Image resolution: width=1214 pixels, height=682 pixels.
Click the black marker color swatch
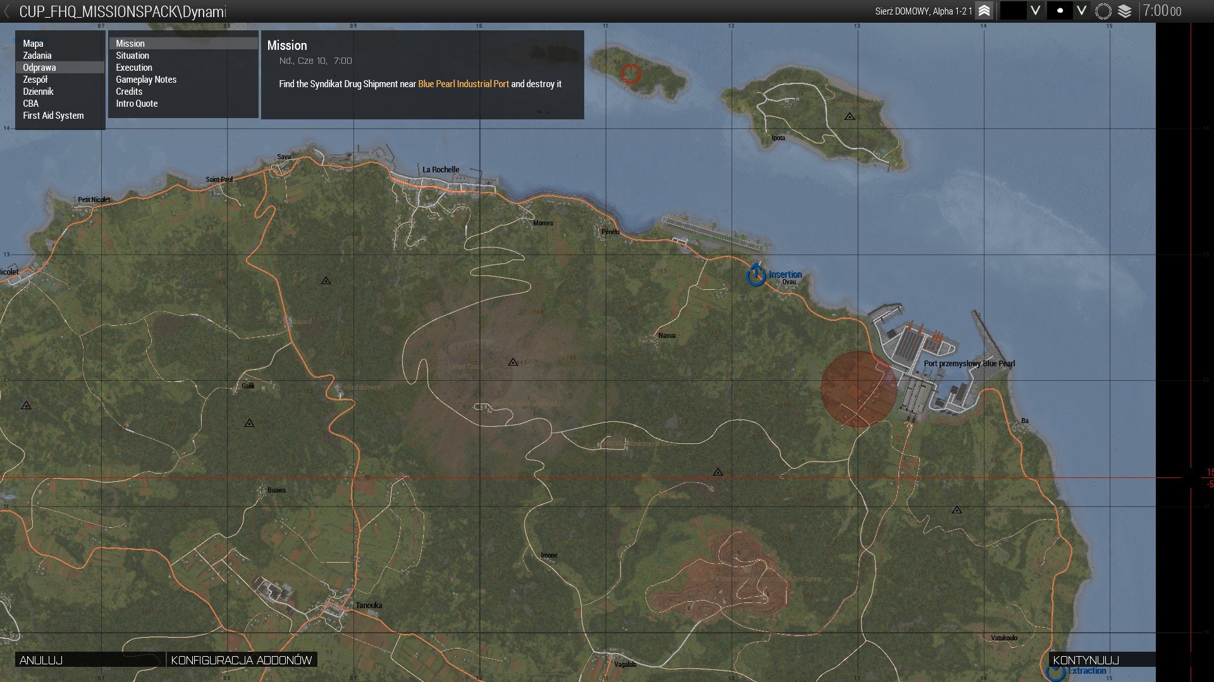coord(1013,11)
